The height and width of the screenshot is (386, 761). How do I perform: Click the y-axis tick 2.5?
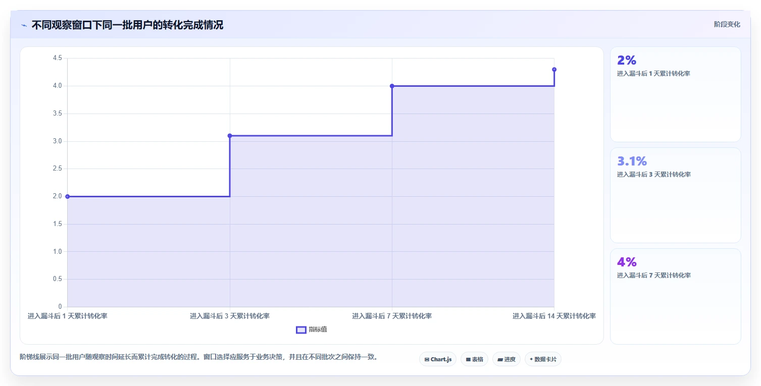57,169
